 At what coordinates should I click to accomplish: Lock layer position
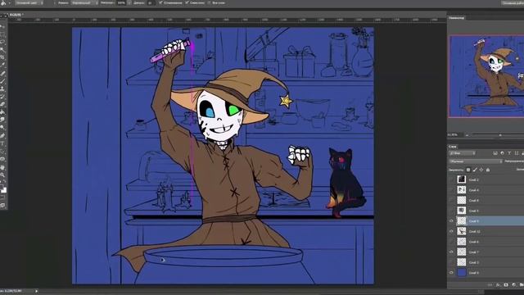tap(481, 170)
